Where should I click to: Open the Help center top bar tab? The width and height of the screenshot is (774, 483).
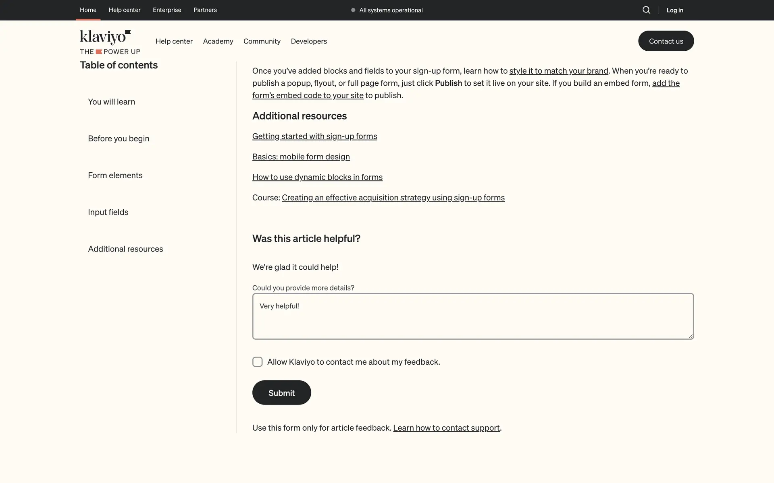tap(125, 10)
